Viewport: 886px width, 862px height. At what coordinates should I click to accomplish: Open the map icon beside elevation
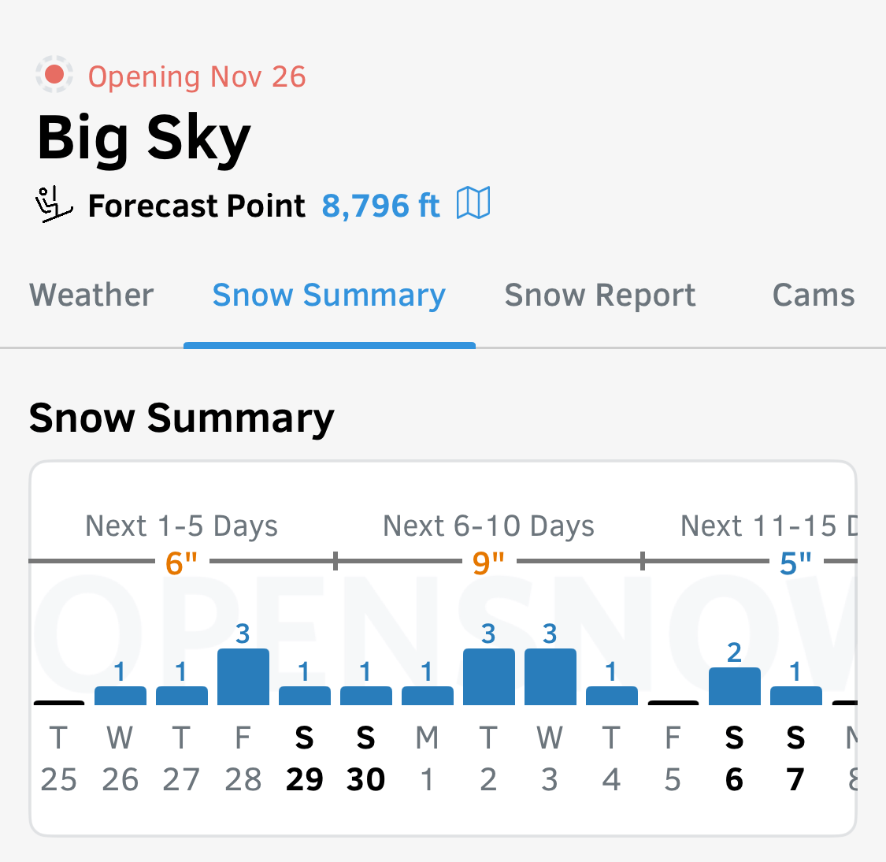pos(473,204)
